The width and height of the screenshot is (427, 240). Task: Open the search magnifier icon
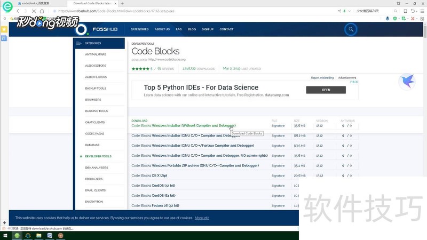coord(351,29)
